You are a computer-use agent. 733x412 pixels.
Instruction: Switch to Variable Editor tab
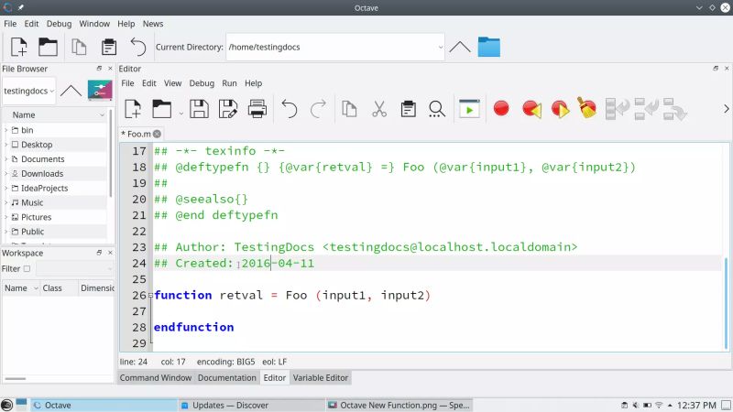point(320,378)
